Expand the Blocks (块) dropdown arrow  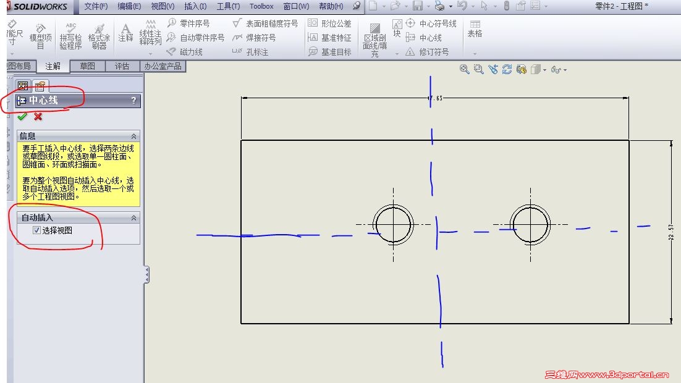point(397,54)
